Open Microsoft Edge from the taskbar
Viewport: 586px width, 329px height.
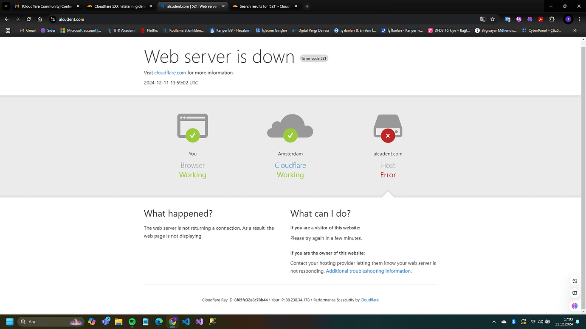pyautogui.click(x=159, y=322)
